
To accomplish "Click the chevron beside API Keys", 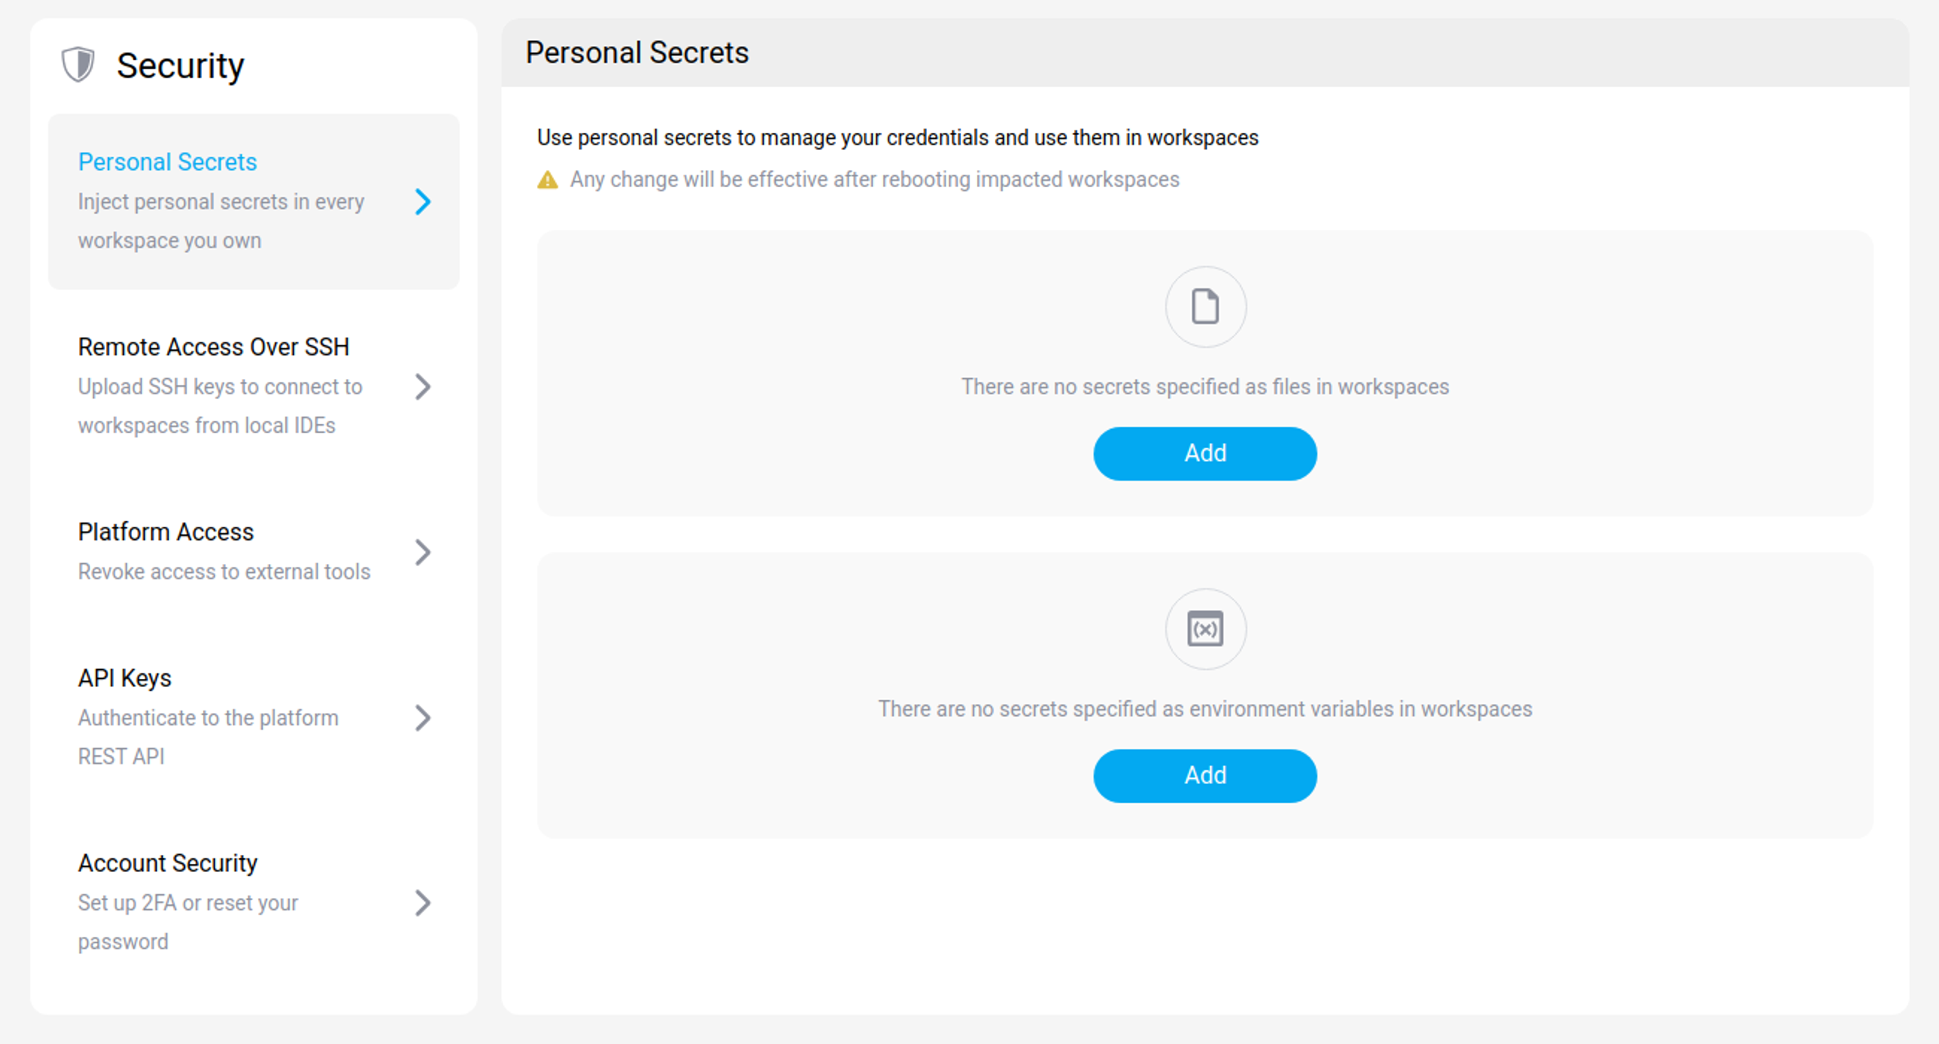I will [424, 718].
